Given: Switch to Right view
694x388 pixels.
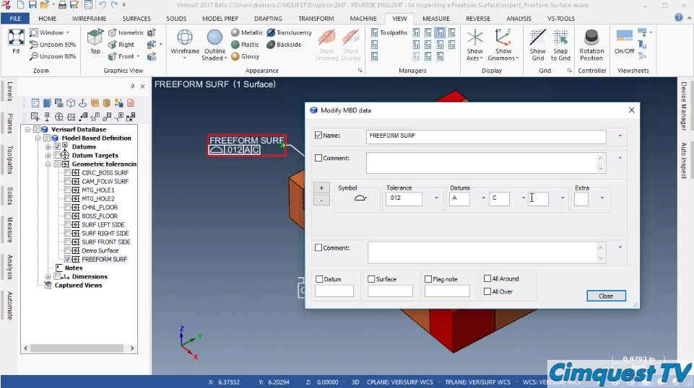Looking at the screenshot, I should (121, 45).
